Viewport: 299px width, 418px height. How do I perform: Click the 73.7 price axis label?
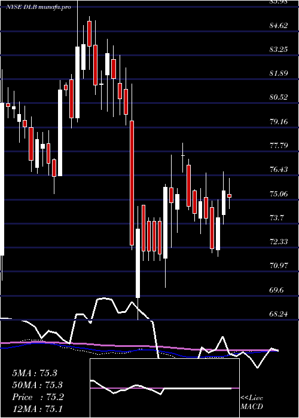point(277,218)
